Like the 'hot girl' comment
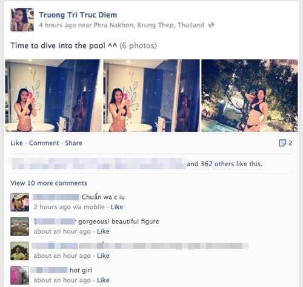The height and width of the screenshot is (287, 303). (103, 280)
